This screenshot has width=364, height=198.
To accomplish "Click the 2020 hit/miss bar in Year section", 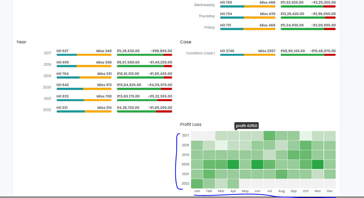I will [x=84, y=89].
